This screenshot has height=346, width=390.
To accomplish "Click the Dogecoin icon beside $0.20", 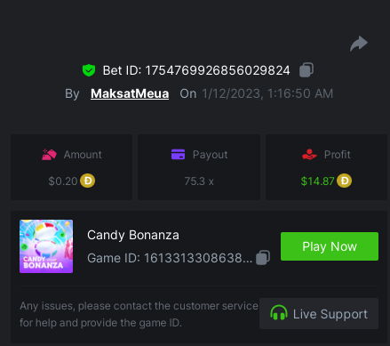I will click(87, 181).
